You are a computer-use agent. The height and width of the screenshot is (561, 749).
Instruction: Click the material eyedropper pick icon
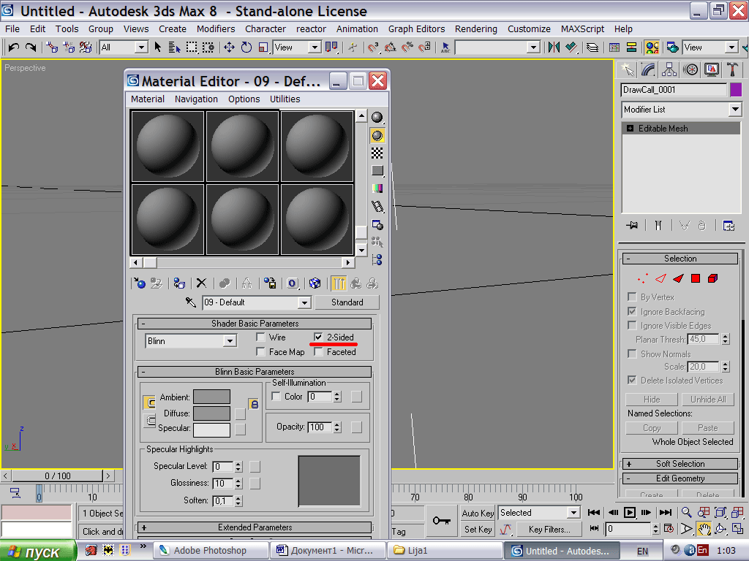[191, 302]
